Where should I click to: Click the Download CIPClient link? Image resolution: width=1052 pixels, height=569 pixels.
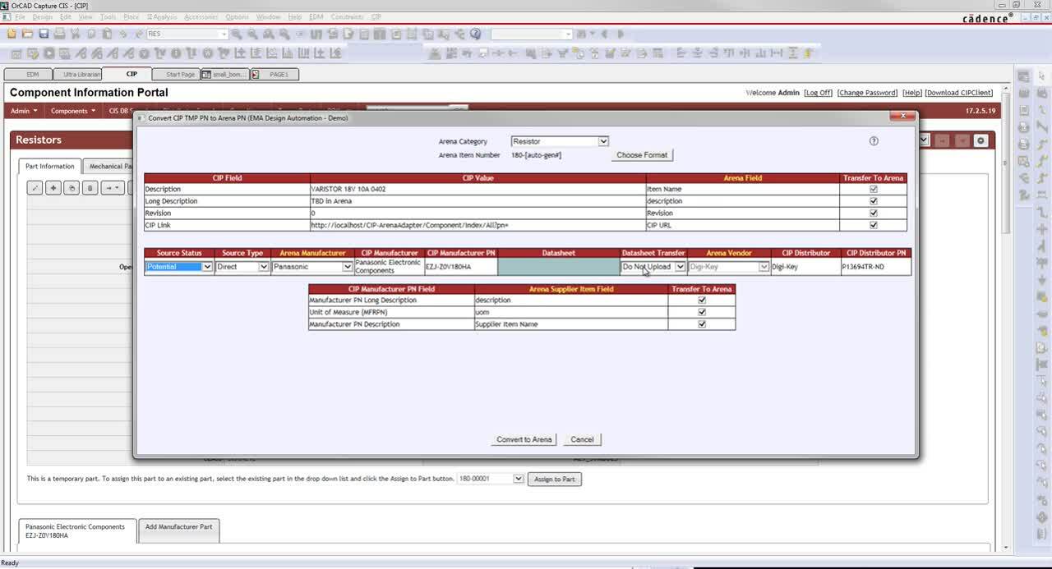click(959, 93)
